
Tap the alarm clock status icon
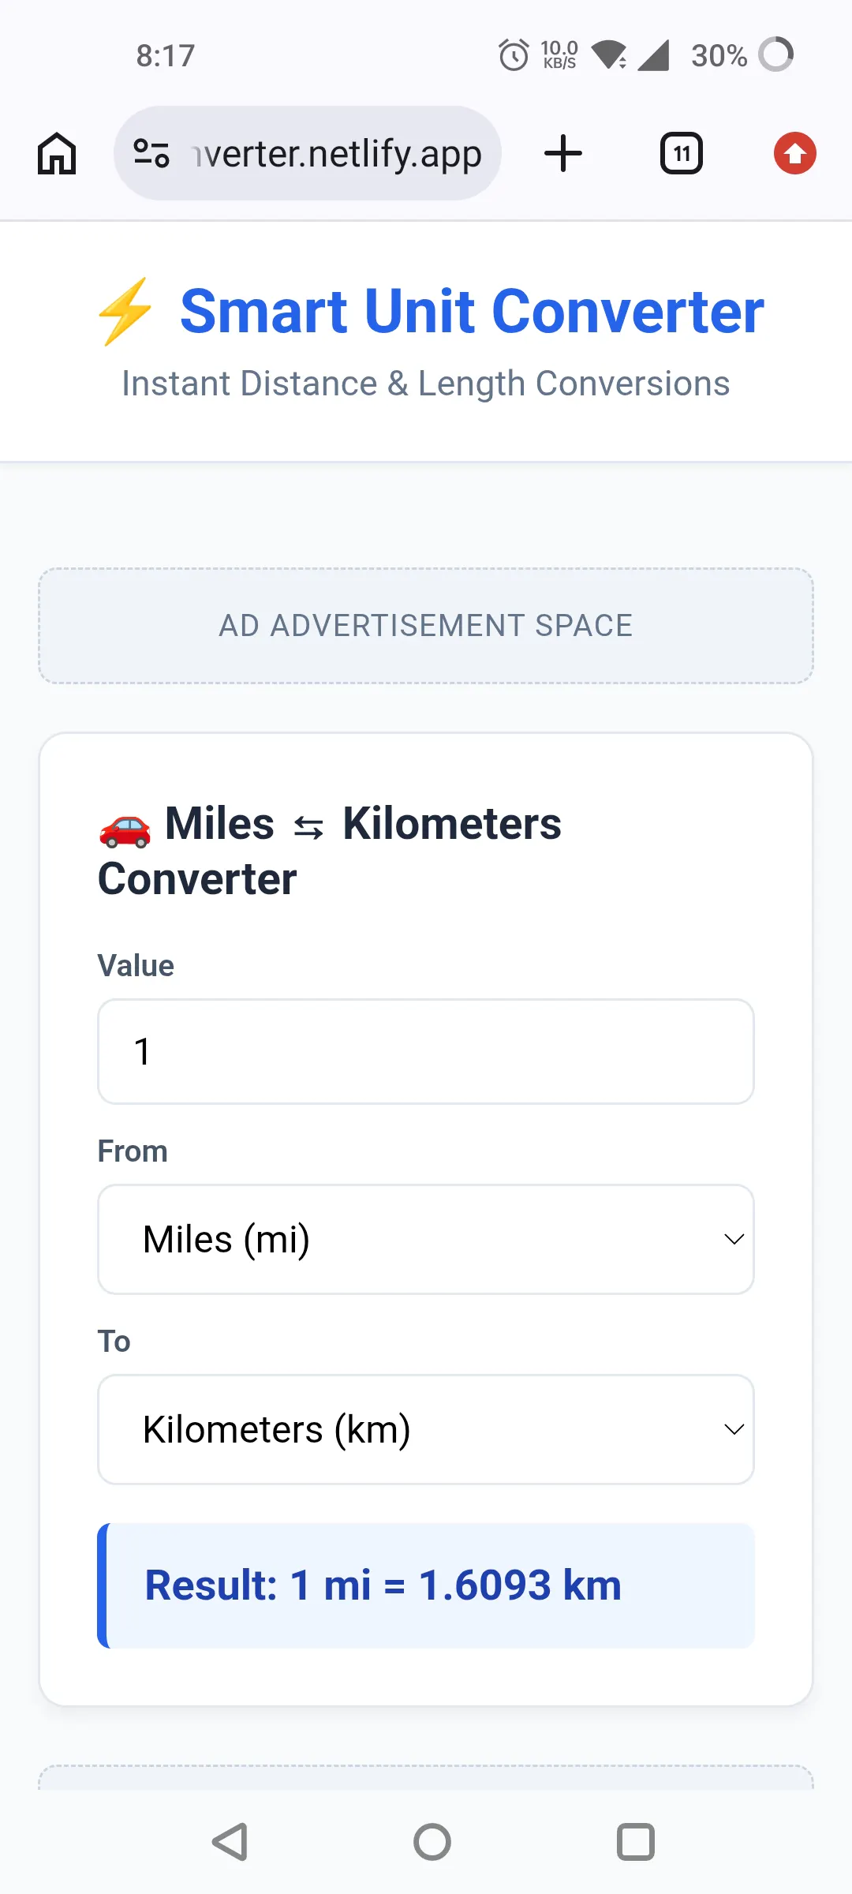pyautogui.click(x=514, y=55)
